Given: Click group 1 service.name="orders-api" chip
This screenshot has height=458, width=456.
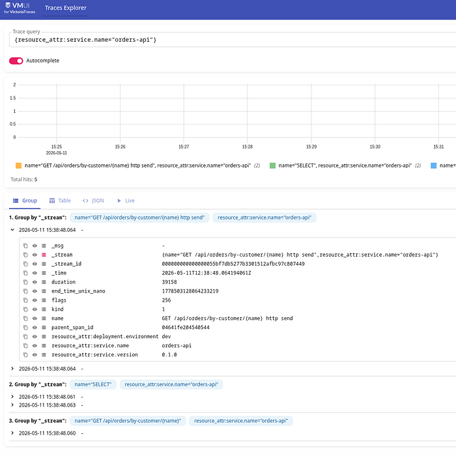Looking at the screenshot, I should click(264, 218).
